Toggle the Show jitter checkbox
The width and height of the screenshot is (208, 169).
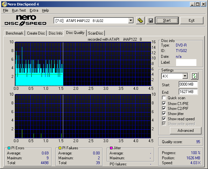click(x=164, y=114)
